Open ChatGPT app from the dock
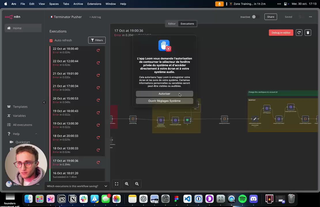Screen dimensions: 320x207 coord(144,199)
